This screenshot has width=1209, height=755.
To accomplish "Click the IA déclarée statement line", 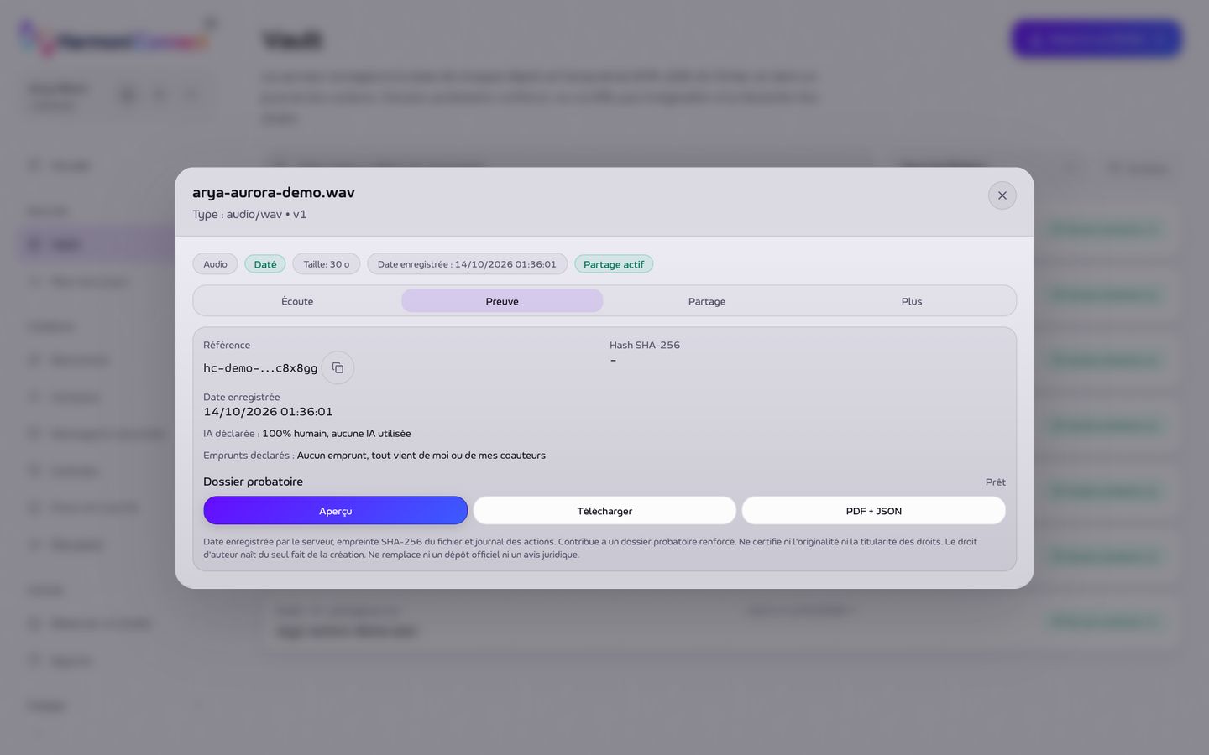I will (307, 434).
